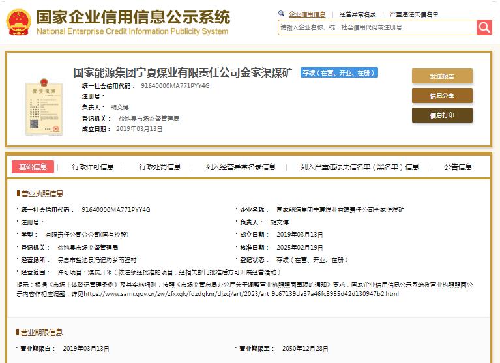Image resolution: width=500 pixels, height=363 pixels.
Task: Type in the enterprise name search field
Action: pos(376,27)
